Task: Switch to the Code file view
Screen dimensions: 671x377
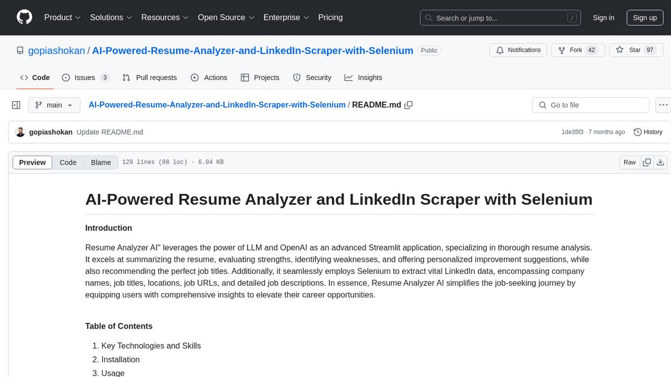Action: [68, 162]
